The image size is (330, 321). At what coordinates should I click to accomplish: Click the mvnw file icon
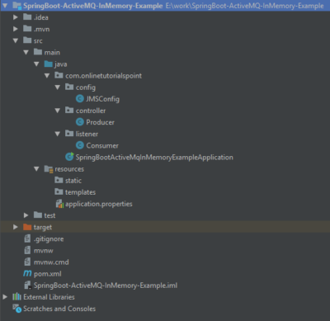[27, 250]
